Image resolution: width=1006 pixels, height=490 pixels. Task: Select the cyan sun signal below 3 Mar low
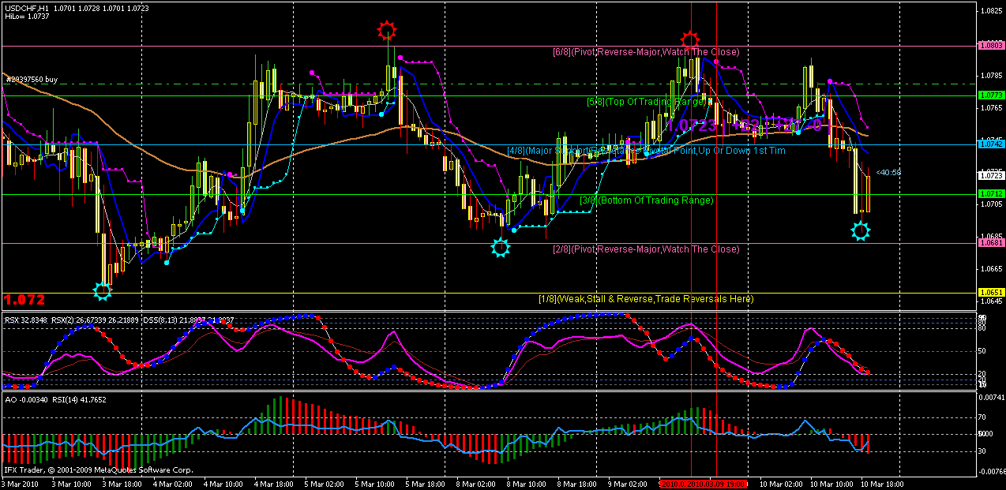[103, 292]
